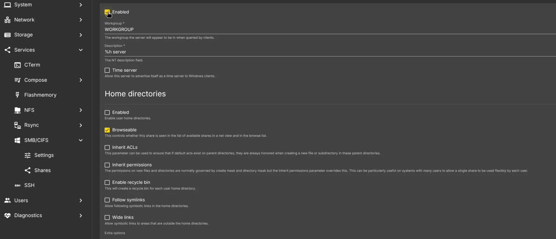556x239 pixels.
Task: Open the Rsync service entry
Action: (32, 125)
